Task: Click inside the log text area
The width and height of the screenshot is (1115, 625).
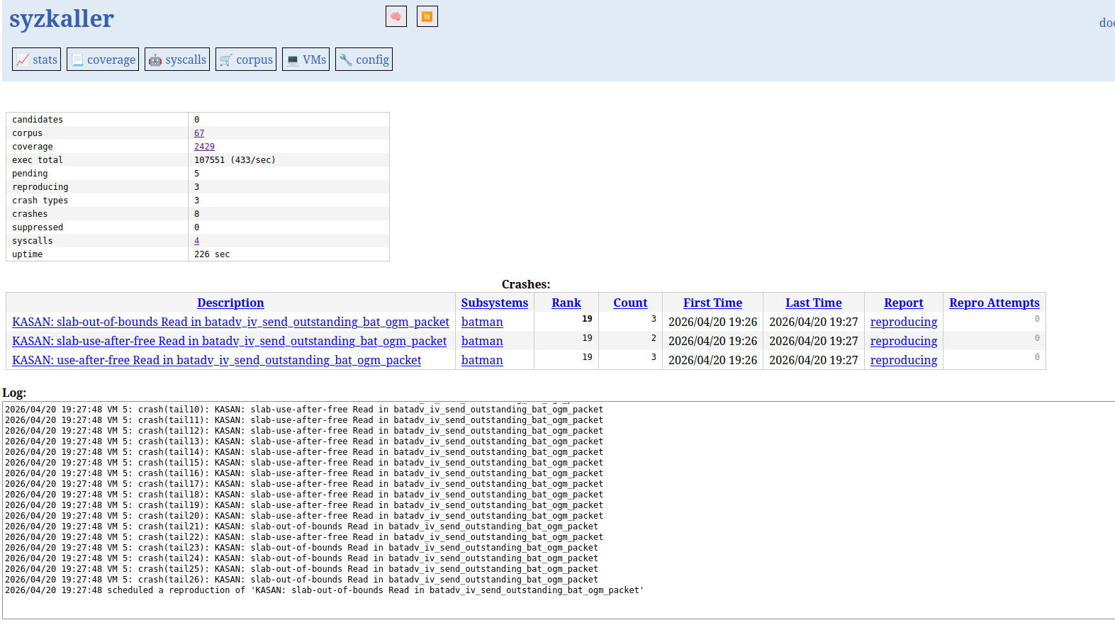Action: point(559,510)
